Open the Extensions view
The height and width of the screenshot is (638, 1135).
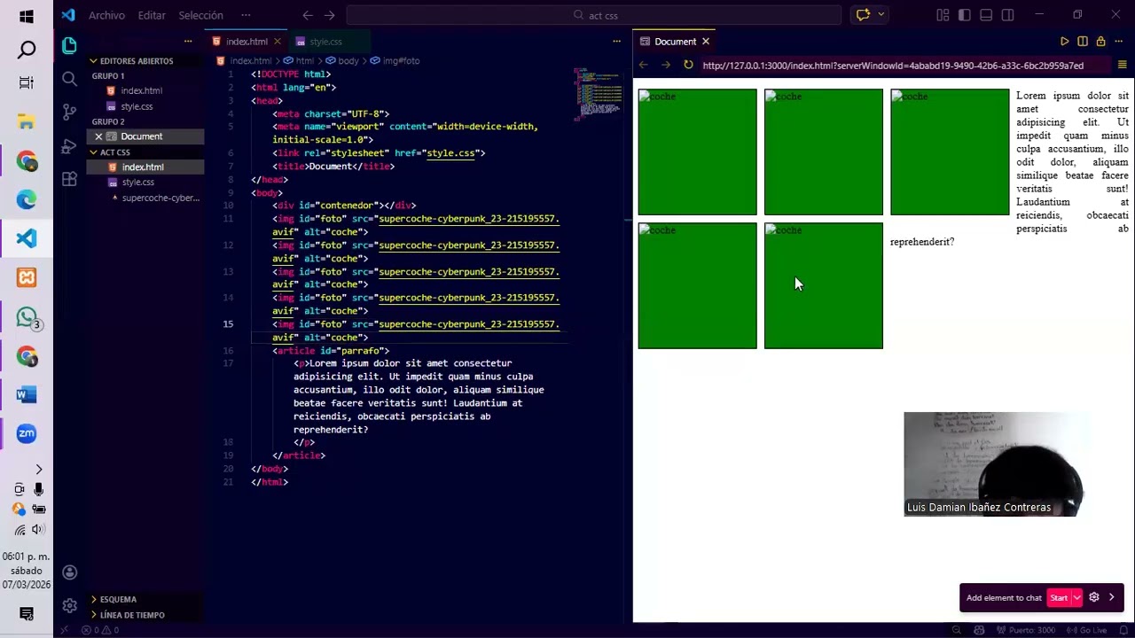point(69,180)
